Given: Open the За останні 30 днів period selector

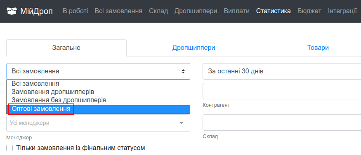Looking at the screenshot, I should pyautogui.click(x=282, y=71).
